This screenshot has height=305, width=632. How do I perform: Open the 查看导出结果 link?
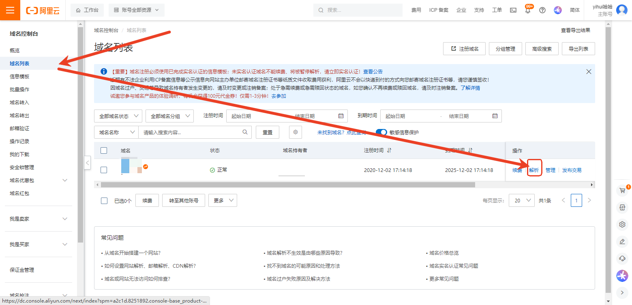pyautogui.click(x=576, y=30)
